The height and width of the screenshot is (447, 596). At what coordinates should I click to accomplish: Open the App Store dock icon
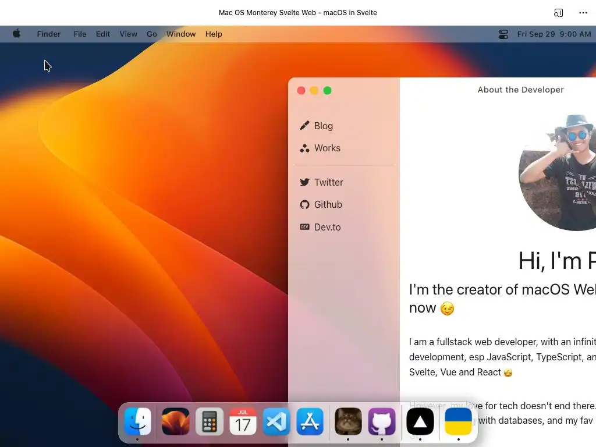(x=310, y=421)
